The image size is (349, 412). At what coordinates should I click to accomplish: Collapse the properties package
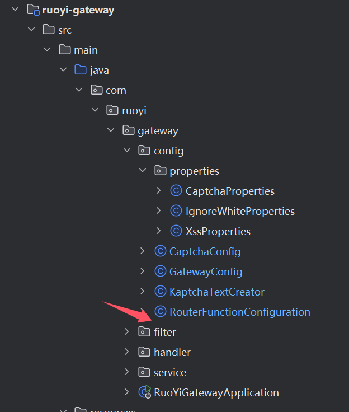point(143,171)
